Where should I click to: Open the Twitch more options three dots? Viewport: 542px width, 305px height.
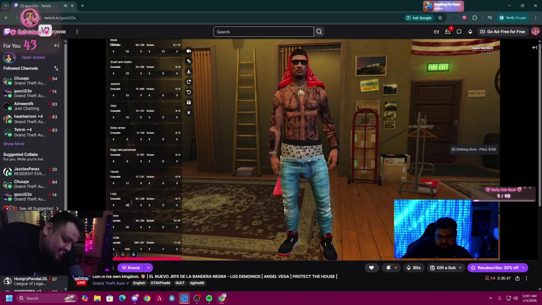(x=77, y=32)
